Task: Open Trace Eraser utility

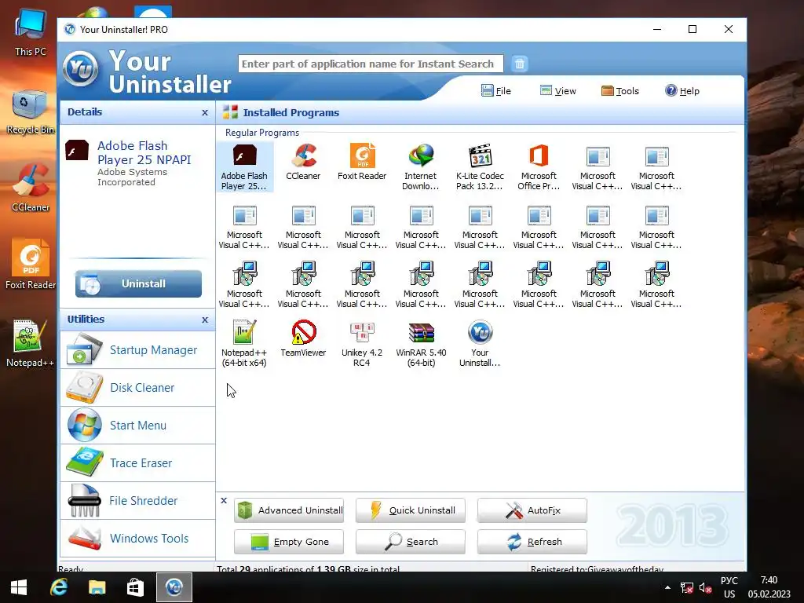Action: tap(137, 463)
